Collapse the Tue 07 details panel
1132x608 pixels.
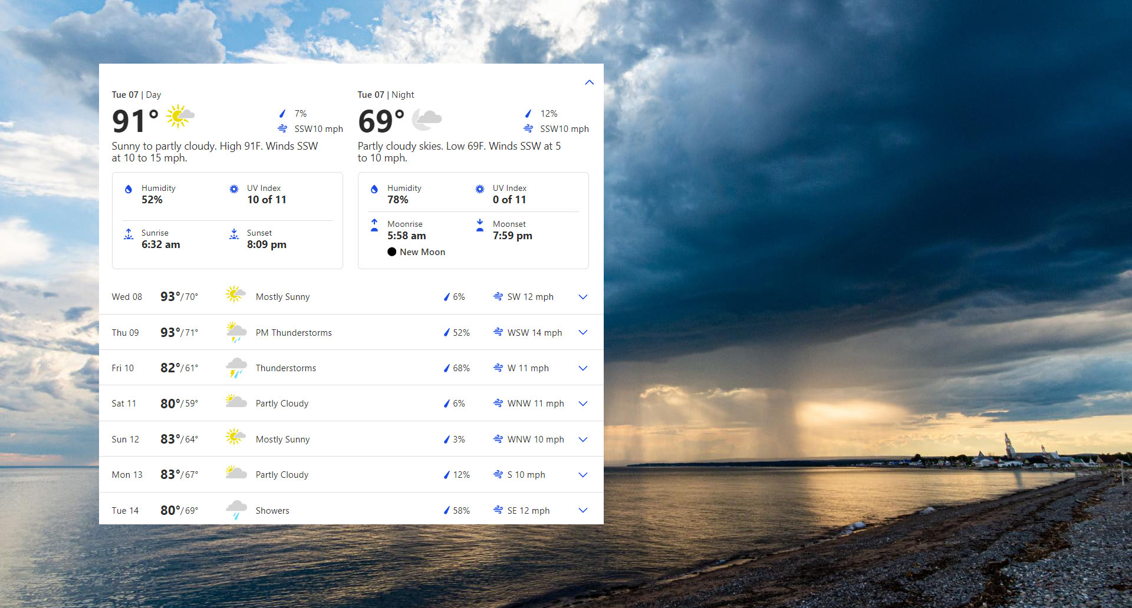(589, 82)
